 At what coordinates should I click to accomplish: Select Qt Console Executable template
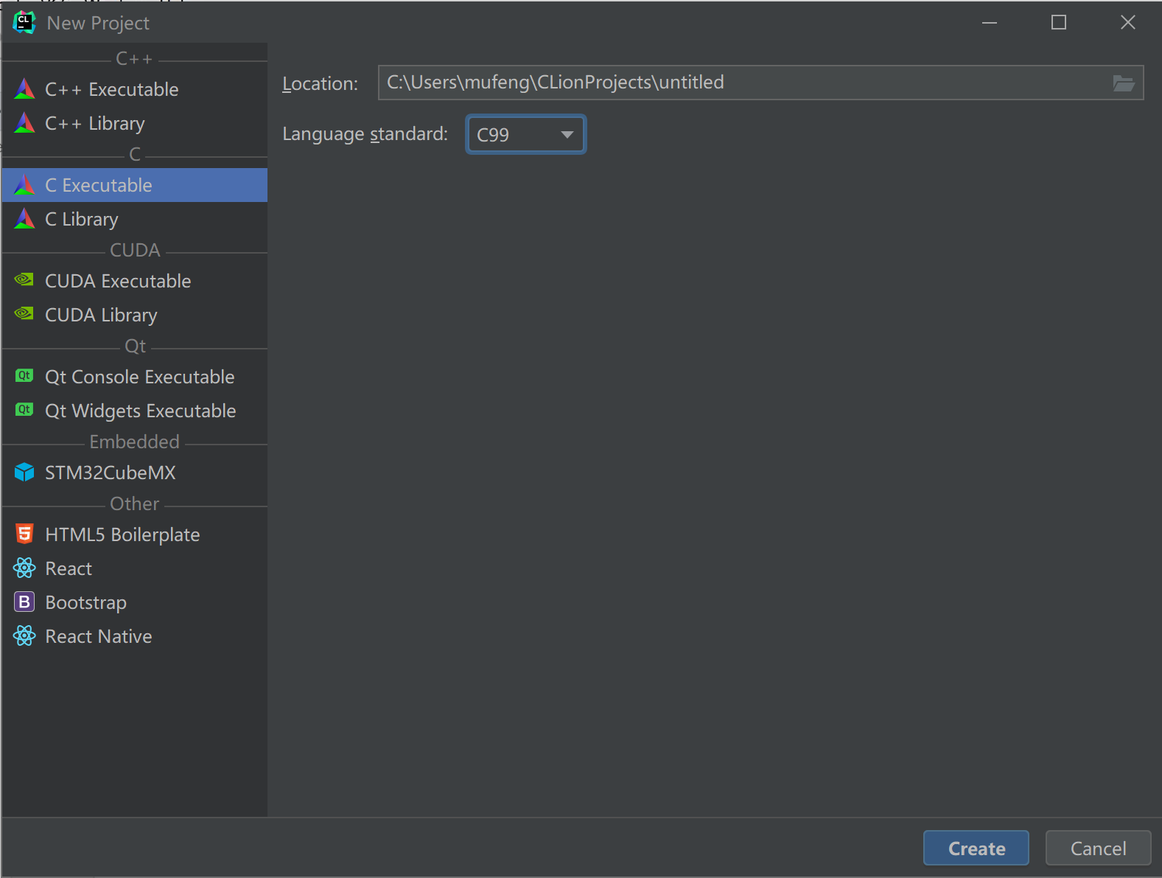[x=135, y=377]
